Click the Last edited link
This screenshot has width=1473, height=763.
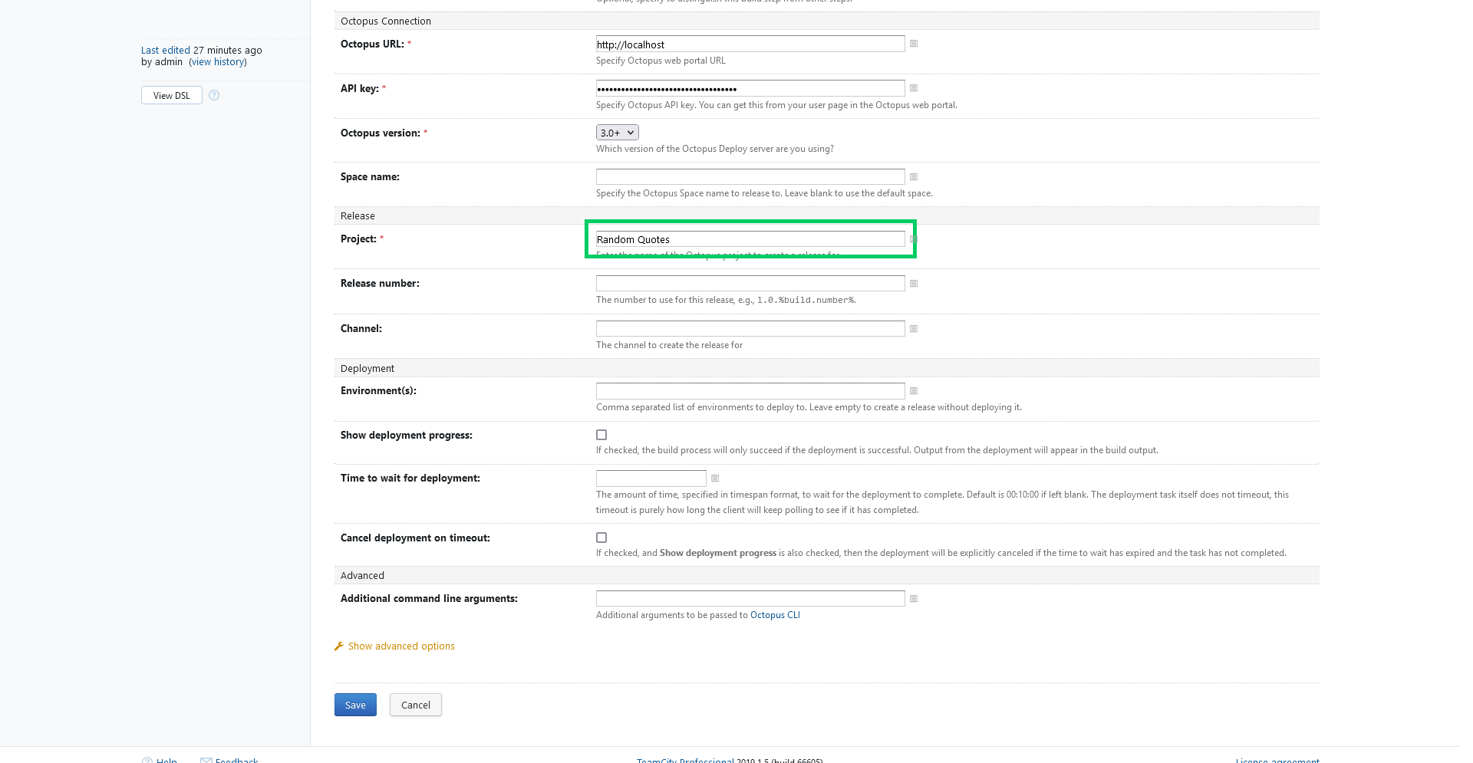[166, 51]
